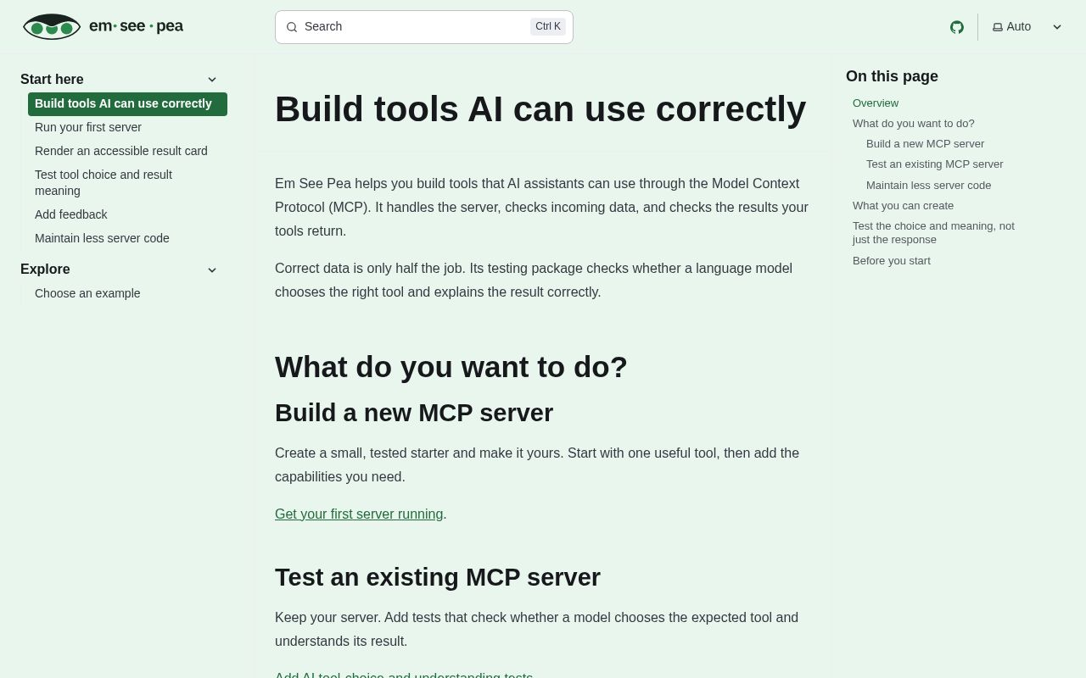Open the Add feedback sidebar page
The height and width of the screenshot is (678, 1086).
click(x=71, y=214)
